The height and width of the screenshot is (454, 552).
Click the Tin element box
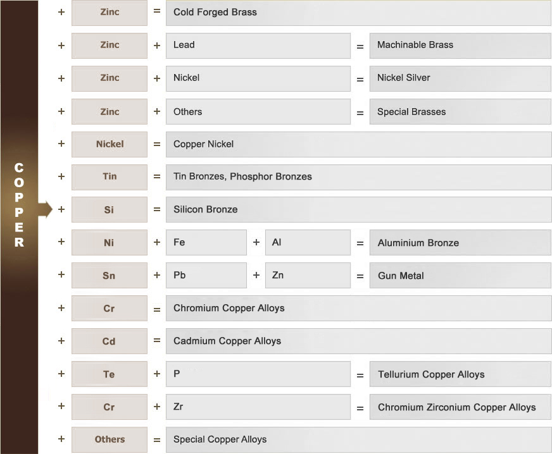(110, 177)
